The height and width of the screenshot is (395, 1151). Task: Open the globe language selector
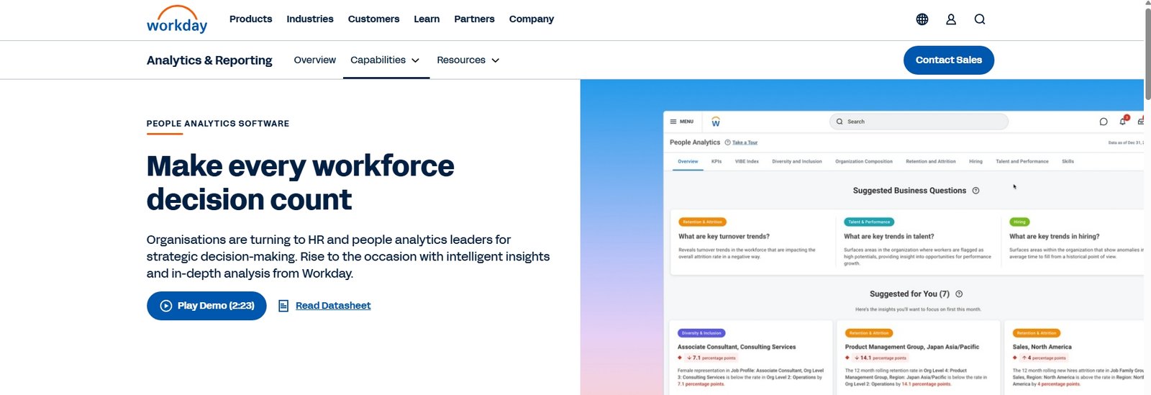click(922, 19)
